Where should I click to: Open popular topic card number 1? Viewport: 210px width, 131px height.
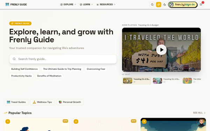pos(37,125)
